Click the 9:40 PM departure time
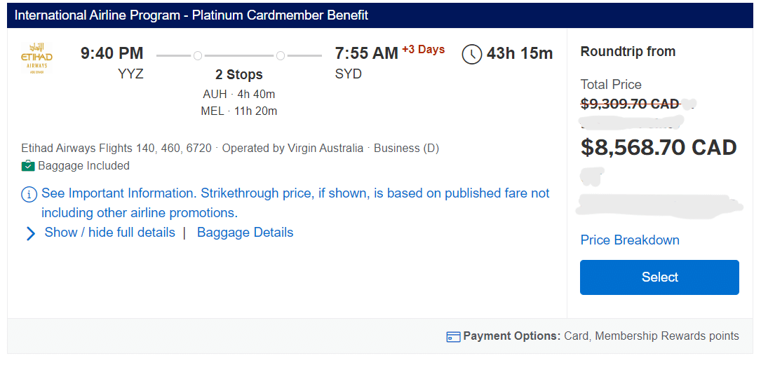Image resolution: width=761 pixels, height=365 pixels. click(x=112, y=53)
